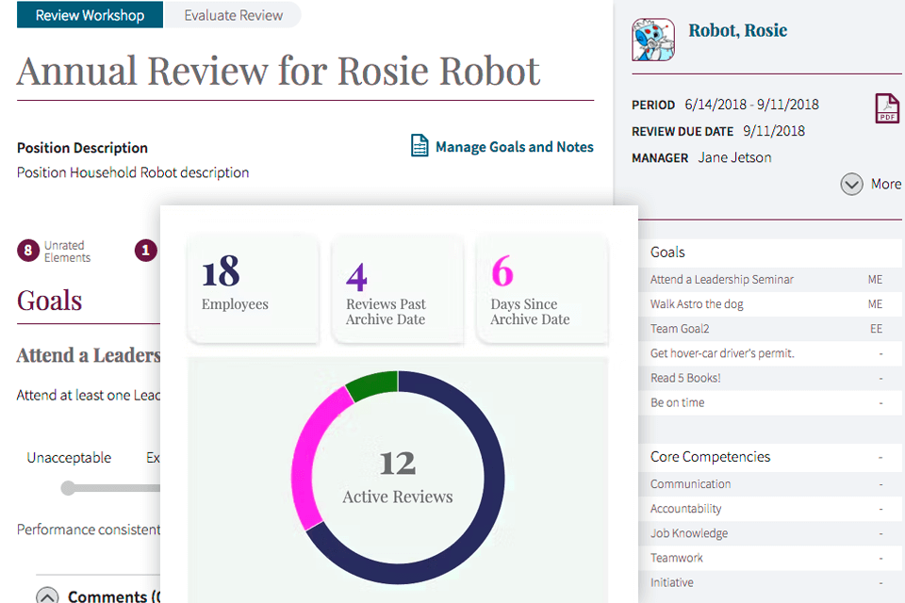
Task: Click the PDF export icon
Action: pyautogui.click(x=887, y=108)
